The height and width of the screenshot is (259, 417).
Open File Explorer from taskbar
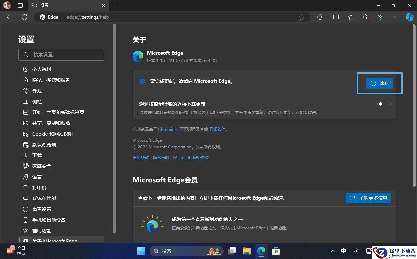point(247,251)
